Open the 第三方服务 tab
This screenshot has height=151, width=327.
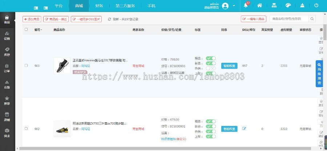(125, 6)
